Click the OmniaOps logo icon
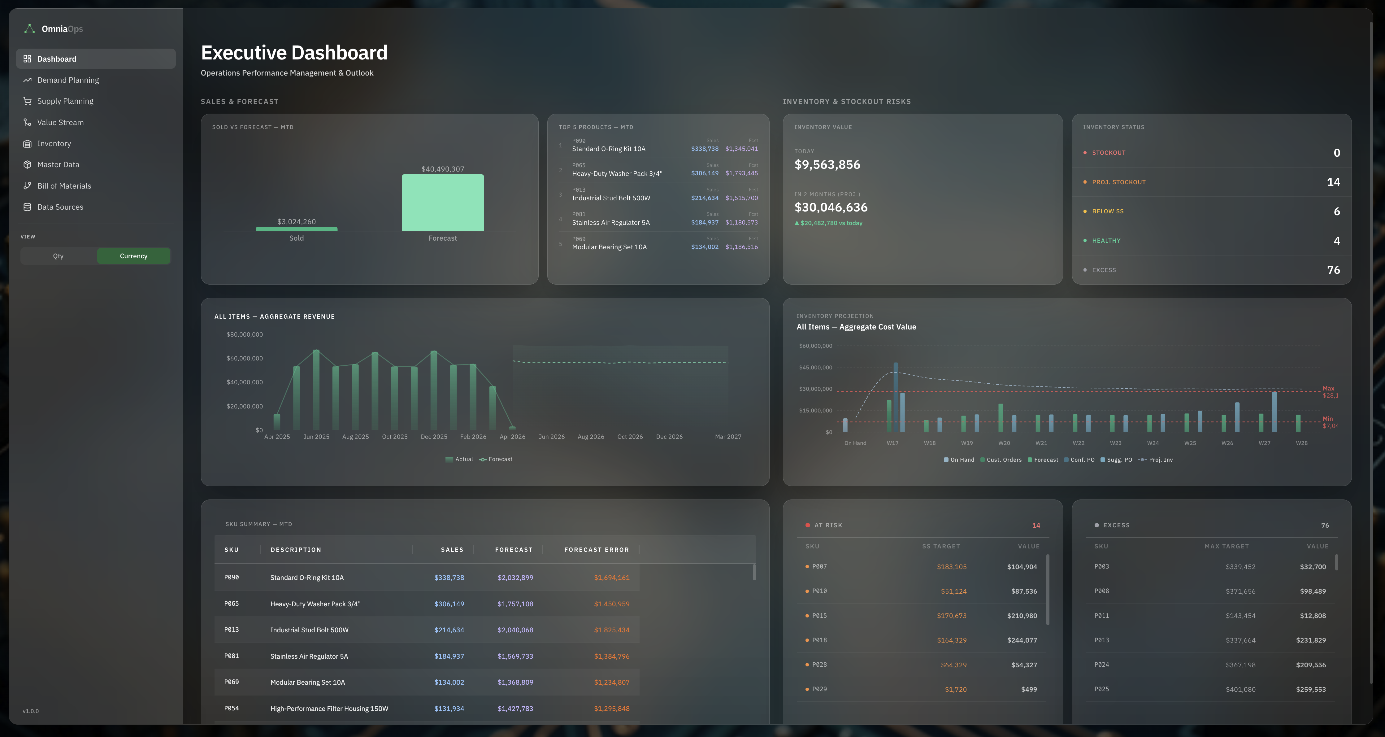The image size is (1385, 737). (29, 28)
